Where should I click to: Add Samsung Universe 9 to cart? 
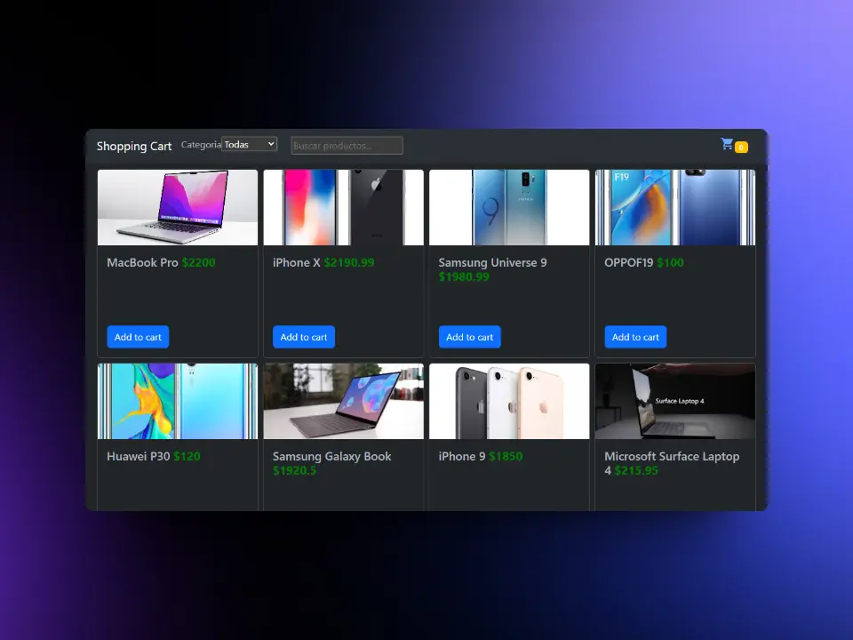point(469,337)
